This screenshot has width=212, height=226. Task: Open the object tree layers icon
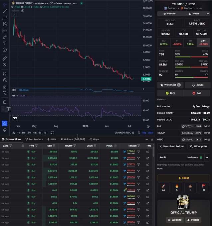click(5, 130)
